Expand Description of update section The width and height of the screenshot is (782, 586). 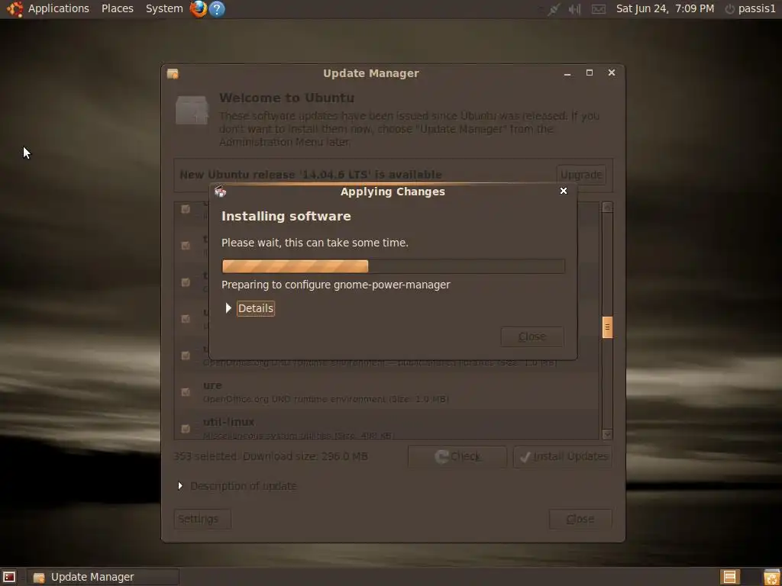click(x=180, y=486)
